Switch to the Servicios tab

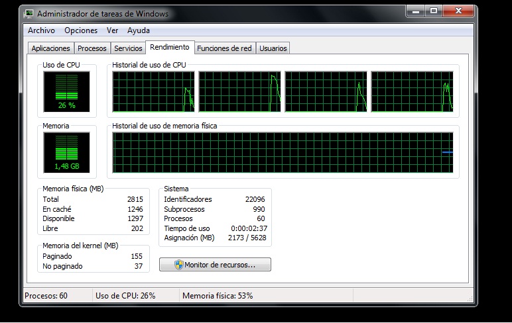click(128, 48)
